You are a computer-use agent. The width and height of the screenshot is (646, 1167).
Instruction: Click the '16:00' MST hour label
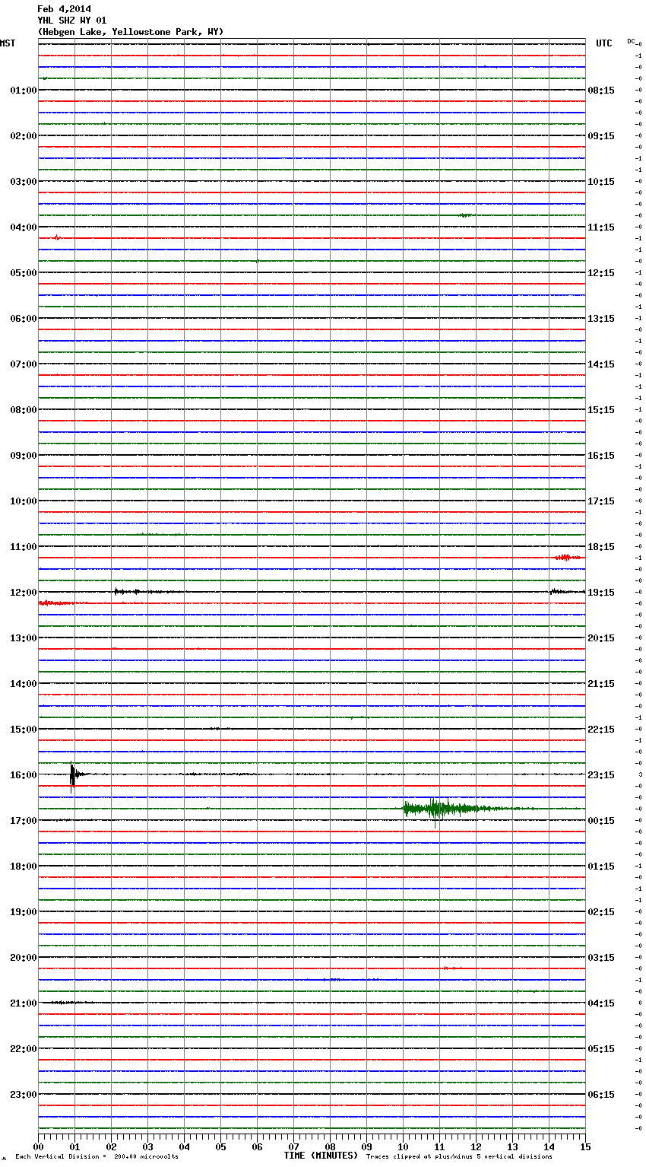[x=23, y=775]
